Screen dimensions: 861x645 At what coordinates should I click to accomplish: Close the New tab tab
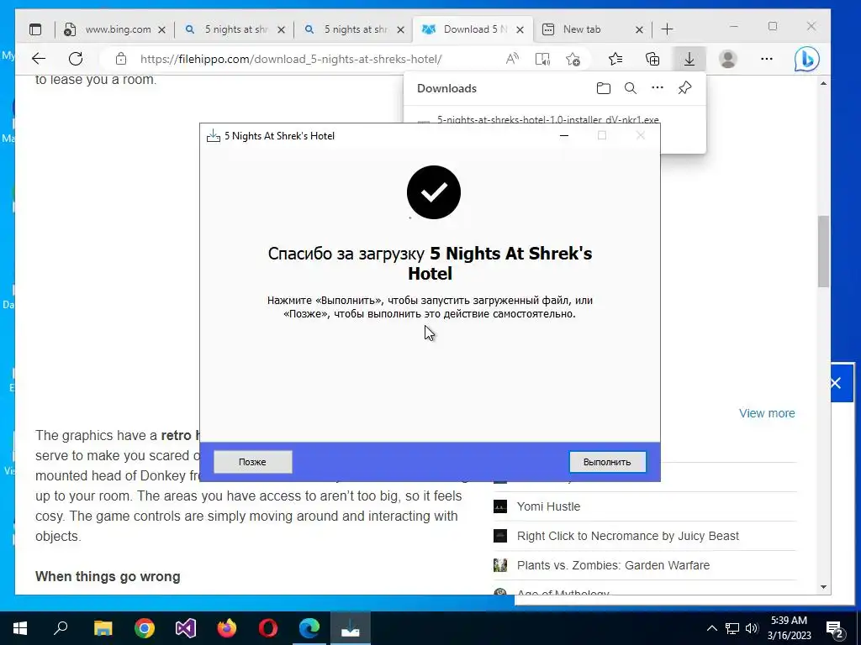[639, 29]
